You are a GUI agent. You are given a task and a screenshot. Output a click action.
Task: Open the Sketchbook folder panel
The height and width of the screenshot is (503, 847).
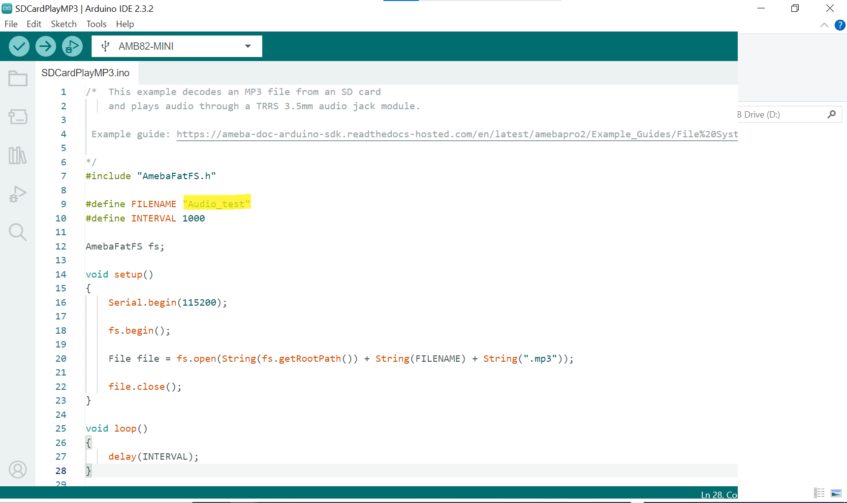pos(18,79)
